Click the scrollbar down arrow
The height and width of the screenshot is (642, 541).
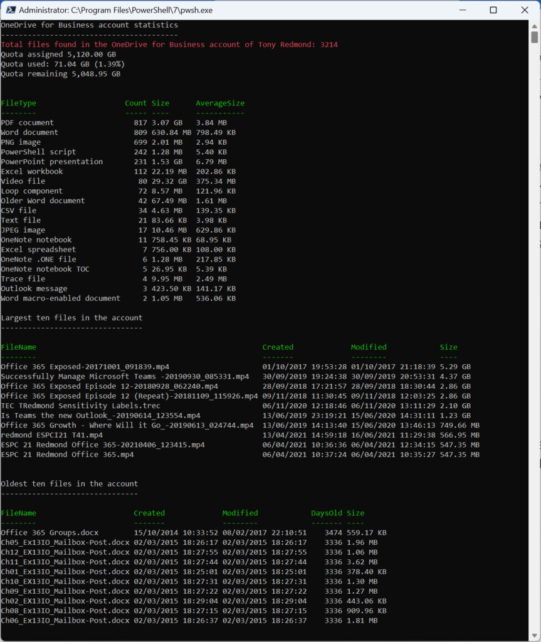(x=535, y=636)
